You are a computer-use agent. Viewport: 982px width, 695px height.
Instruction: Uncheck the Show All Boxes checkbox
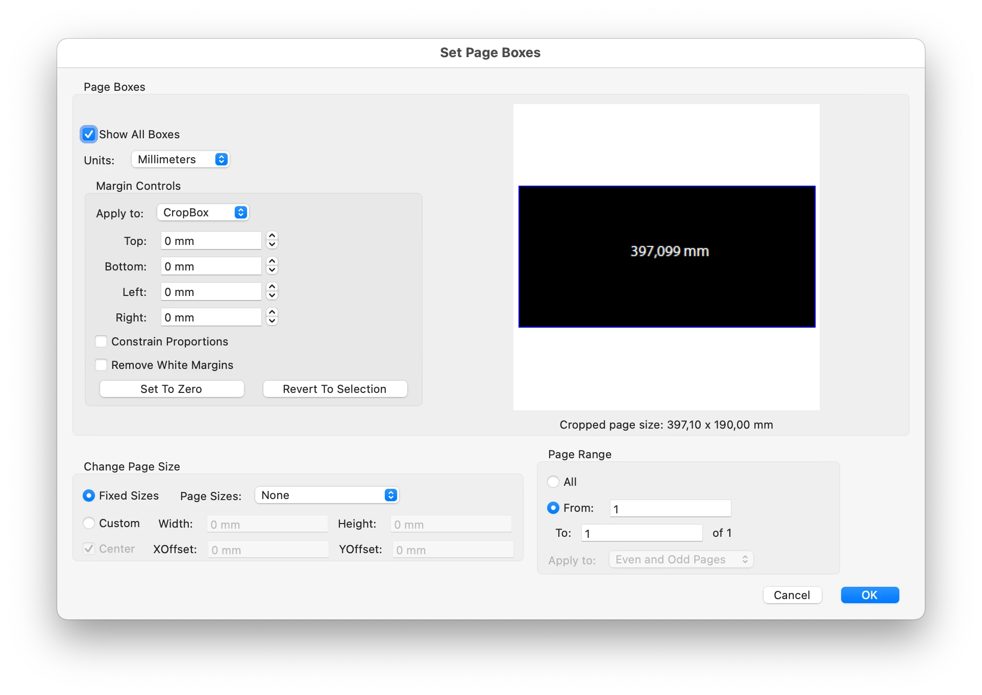click(89, 134)
